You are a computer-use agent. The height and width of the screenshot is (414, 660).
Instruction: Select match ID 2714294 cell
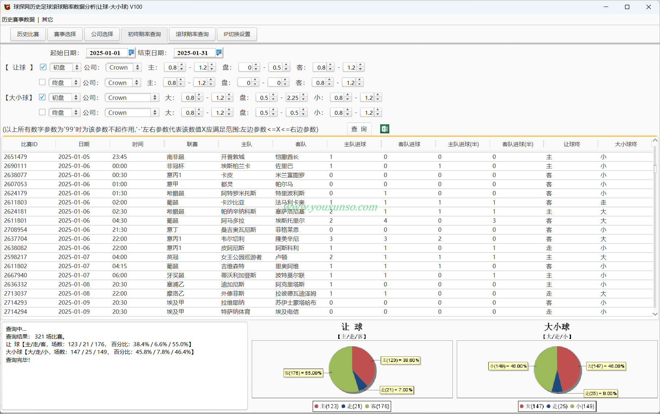pos(15,312)
